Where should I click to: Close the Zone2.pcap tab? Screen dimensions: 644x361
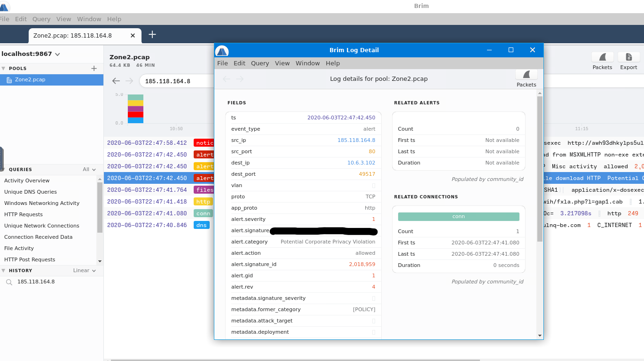coord(133,35)
